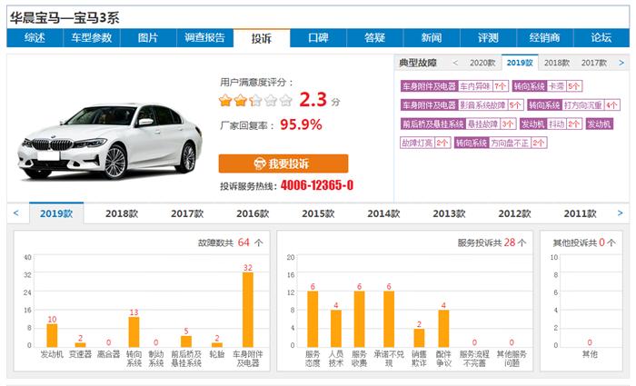Click previous arrow in 典型故障 year list
The image size is (636, 386).
(455, 63)
